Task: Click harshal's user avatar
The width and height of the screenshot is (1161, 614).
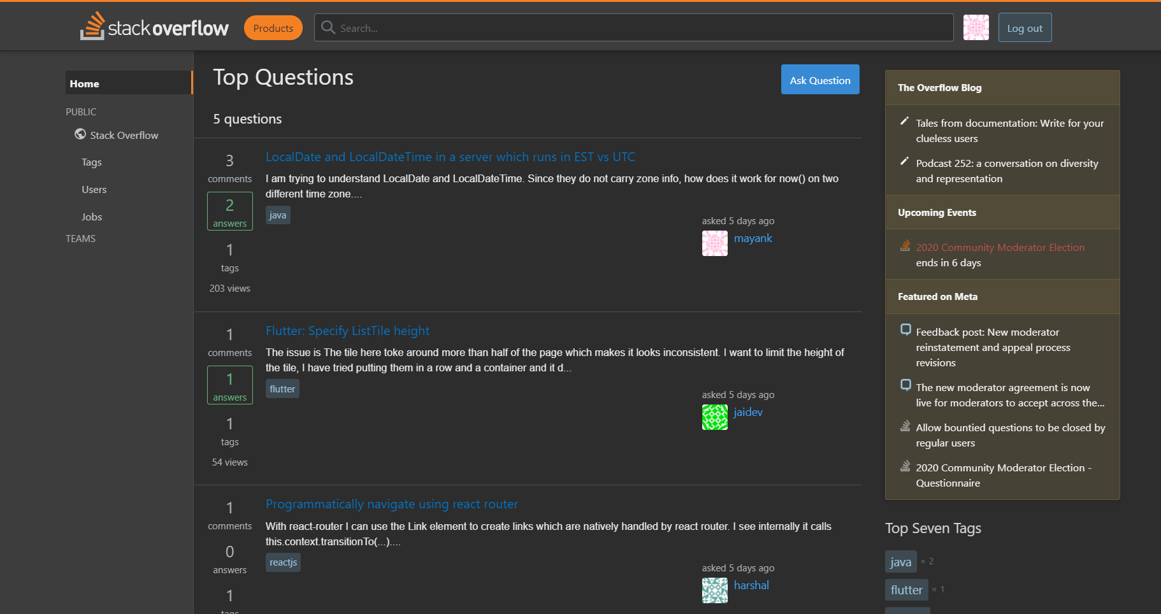Action: (x=714, y=590)
